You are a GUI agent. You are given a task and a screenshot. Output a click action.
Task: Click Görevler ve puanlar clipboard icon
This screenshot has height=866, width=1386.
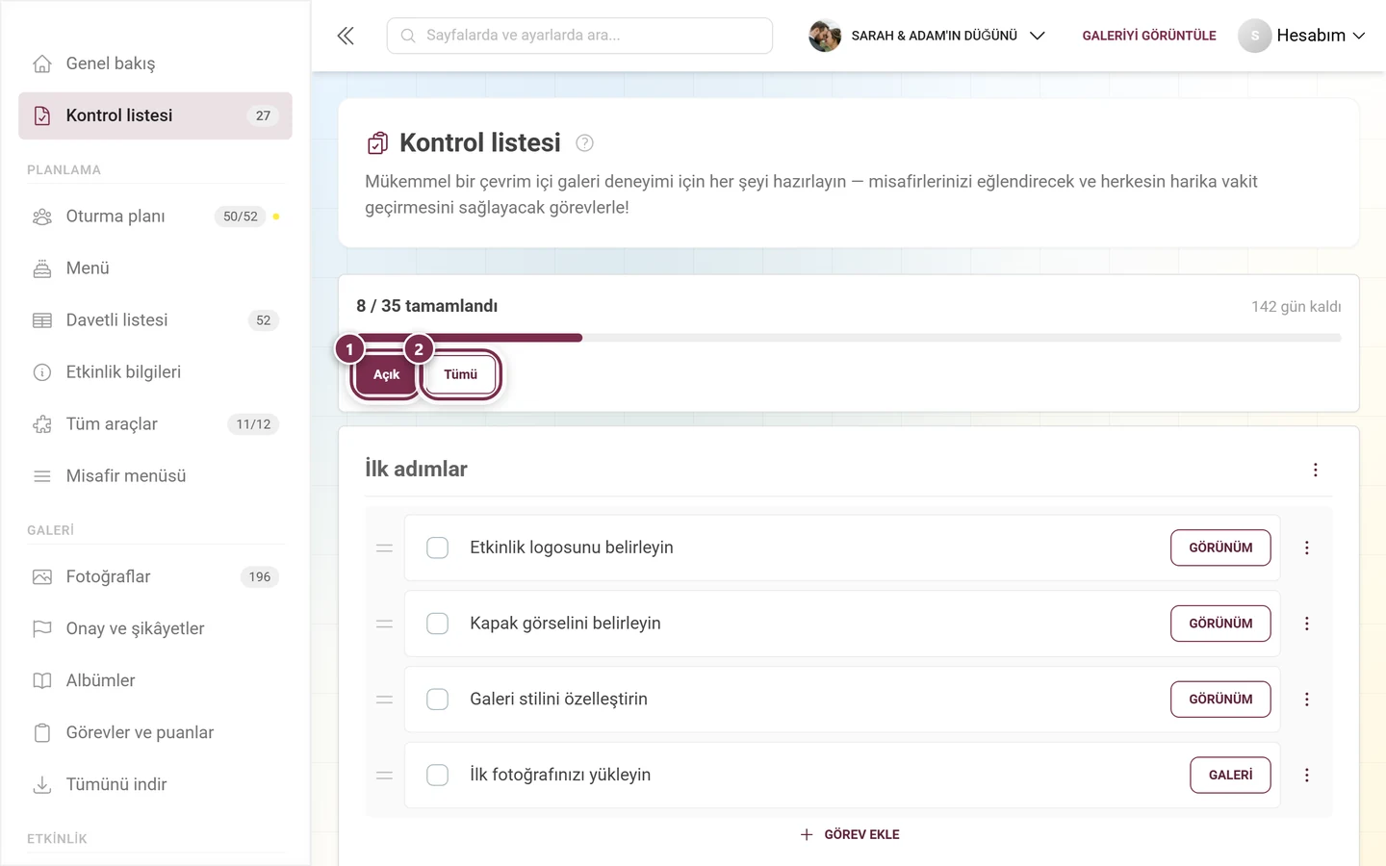(x=42, y=733)
